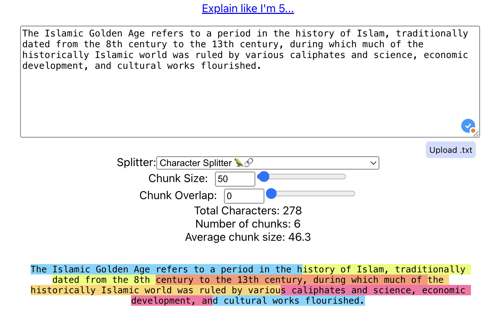Click the Upload .txt button

(x=450, y=150)
